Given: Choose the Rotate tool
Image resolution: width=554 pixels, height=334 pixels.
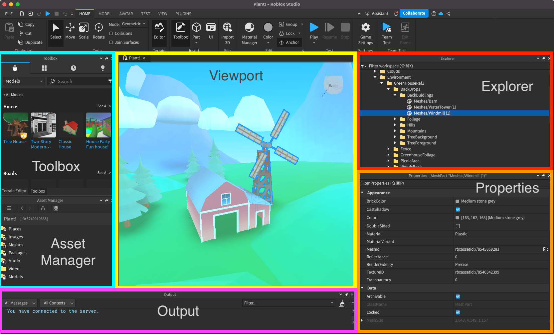Looking at the screenshot, I should click(98, 31).
